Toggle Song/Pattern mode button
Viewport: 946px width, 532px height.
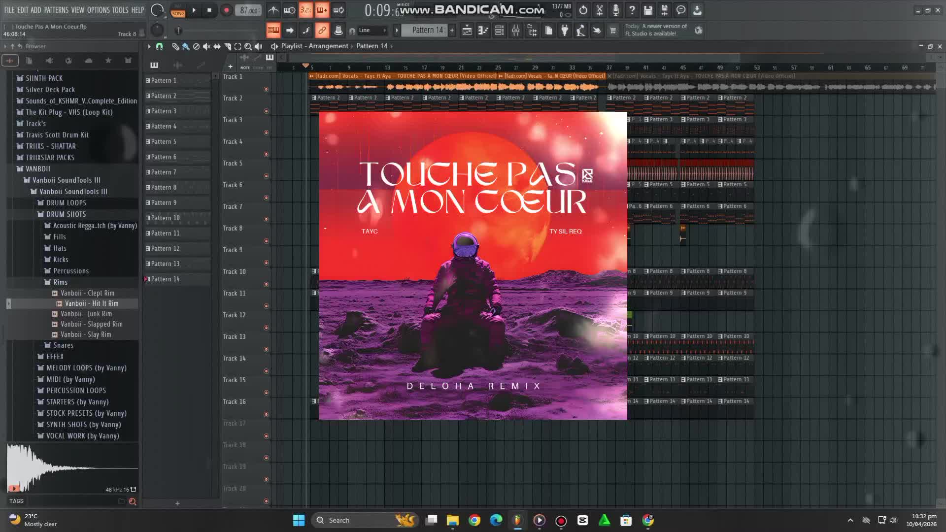point(178,11)
